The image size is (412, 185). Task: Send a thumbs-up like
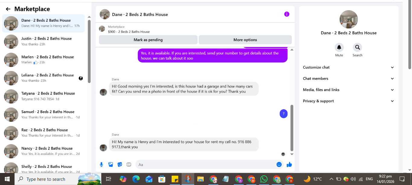click(289, 165)
